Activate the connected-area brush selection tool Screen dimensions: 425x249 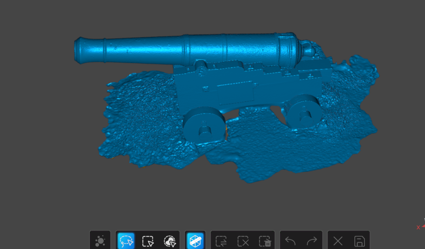pyautogui.click(x=169, y=241)
